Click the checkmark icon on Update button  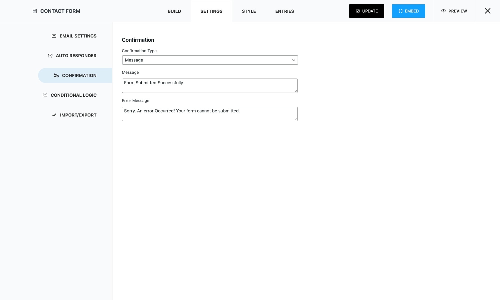tap(358, 11)
